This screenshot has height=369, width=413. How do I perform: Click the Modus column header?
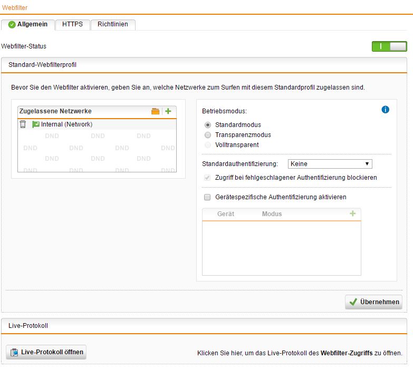pyautogui.click(x=272, y=214)
